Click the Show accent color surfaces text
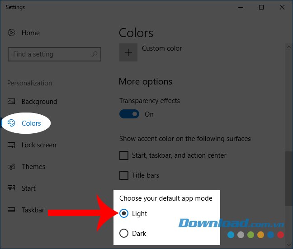 [x=185, y=139]
